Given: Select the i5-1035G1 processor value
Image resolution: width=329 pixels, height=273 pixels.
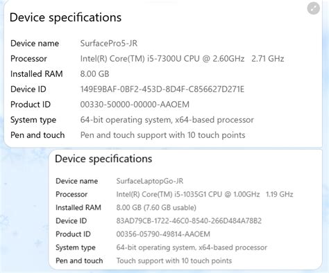Looking at the screenshot, I should (x=205, y=194).
